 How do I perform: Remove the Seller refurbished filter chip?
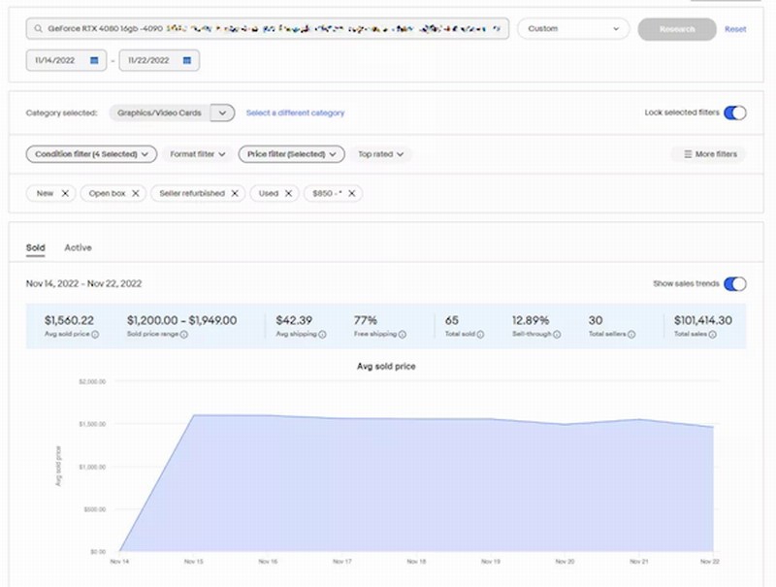click(235, 193)
